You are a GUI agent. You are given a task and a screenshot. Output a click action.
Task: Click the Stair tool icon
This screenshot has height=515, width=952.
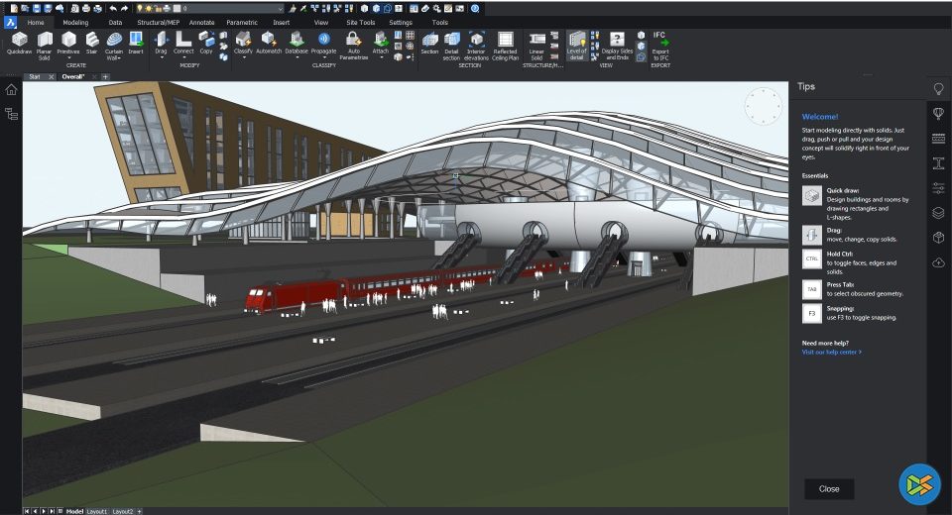click(x=92, y=40)
